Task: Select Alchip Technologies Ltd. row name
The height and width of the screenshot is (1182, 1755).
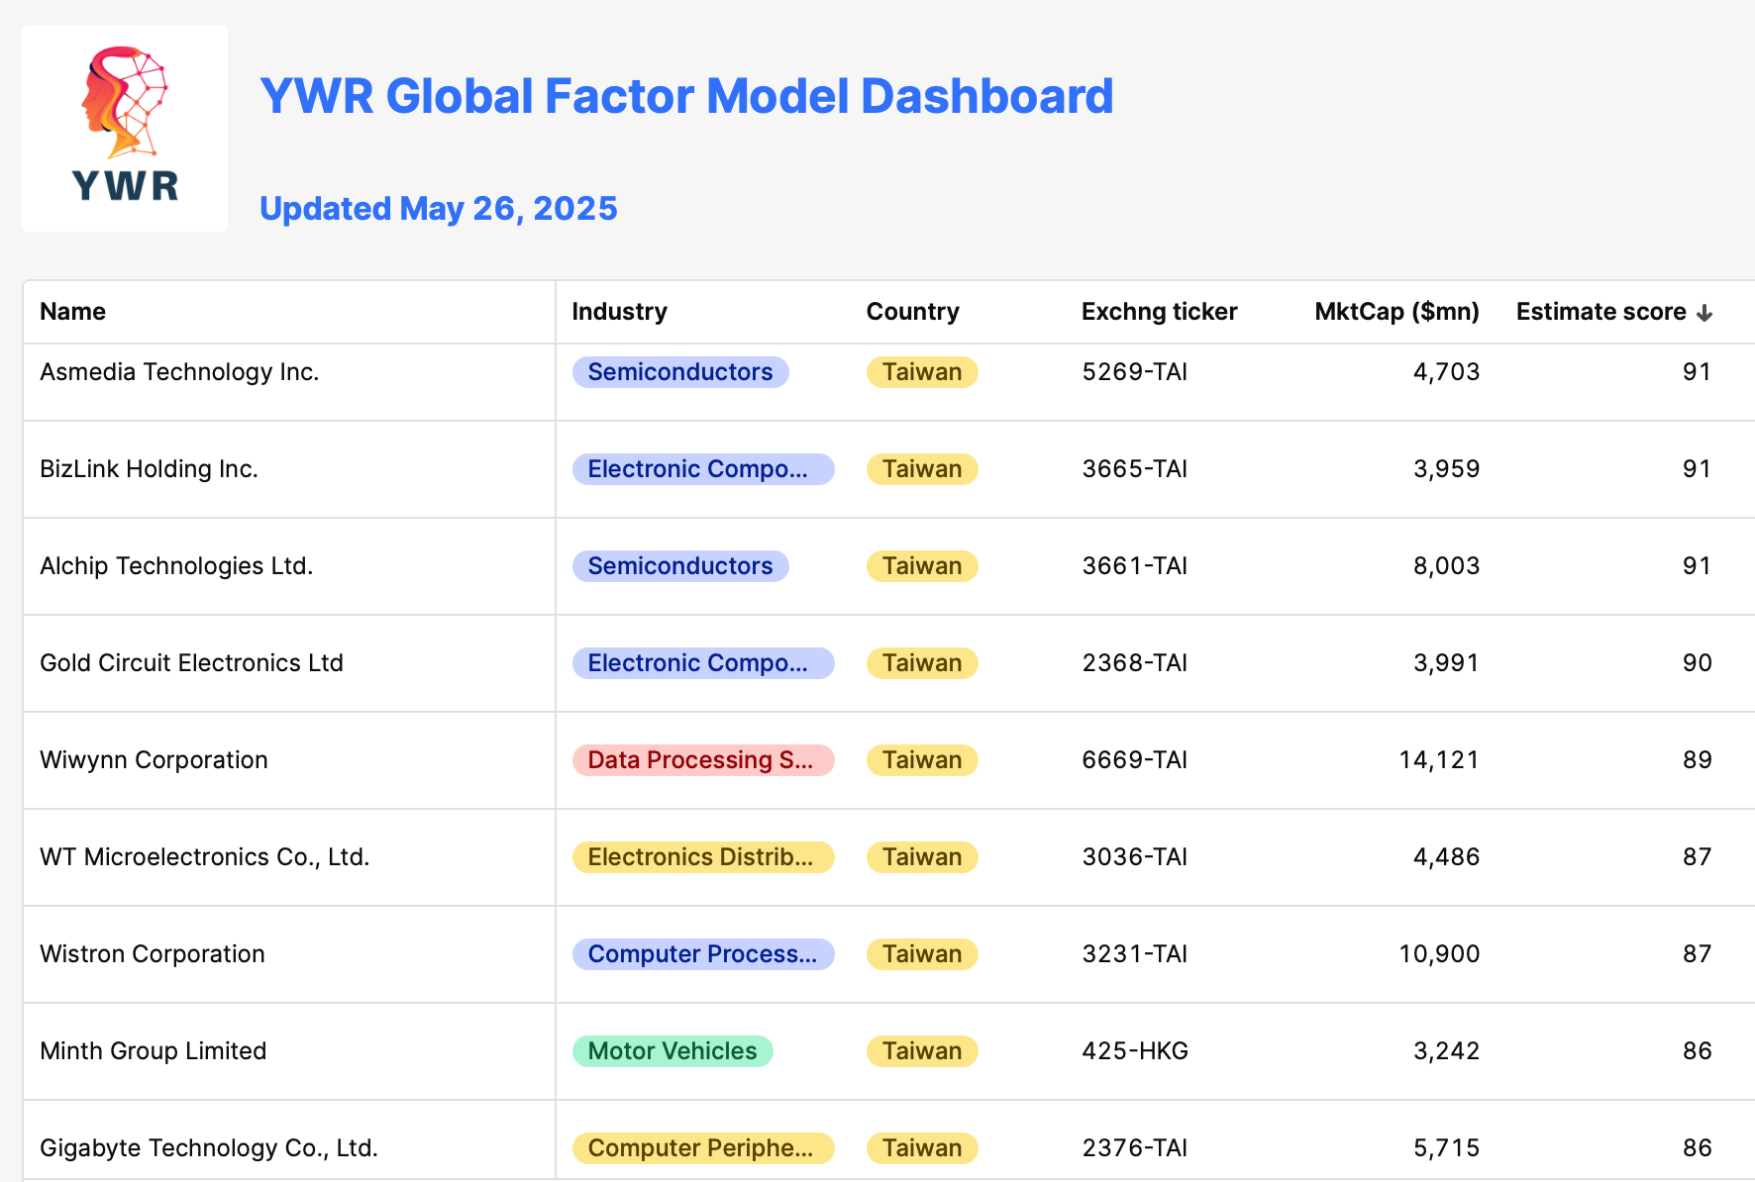Action: click(176, 566)
